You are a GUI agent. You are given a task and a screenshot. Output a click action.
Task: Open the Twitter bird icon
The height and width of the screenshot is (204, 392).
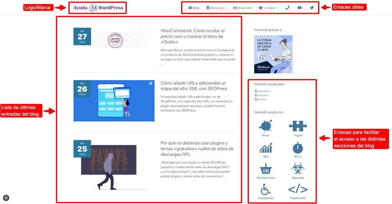pyautogui.click(x=312, y=8)
